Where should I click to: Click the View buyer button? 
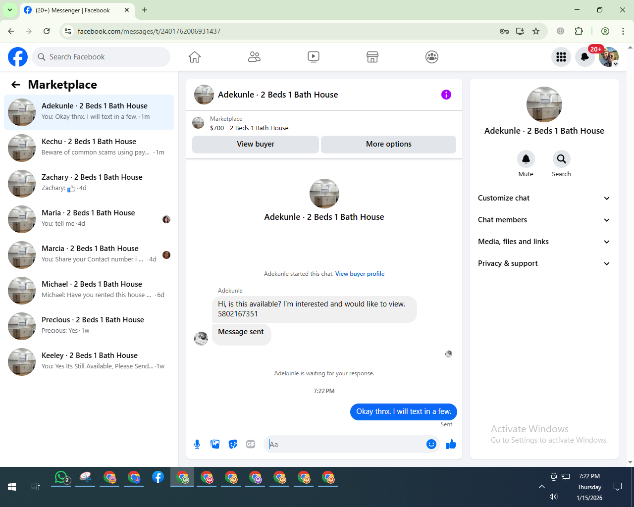256,144
